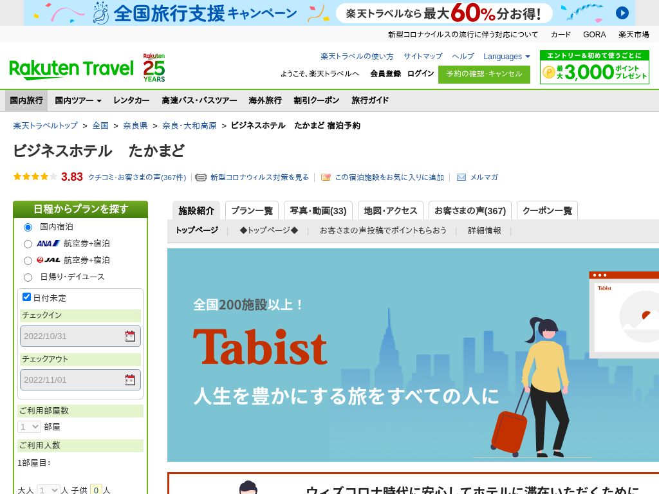
Task: Click the star rating icons
Action: [x=35, y=176]
